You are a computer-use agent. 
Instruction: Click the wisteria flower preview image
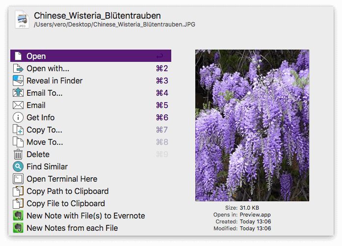(252, 125)
